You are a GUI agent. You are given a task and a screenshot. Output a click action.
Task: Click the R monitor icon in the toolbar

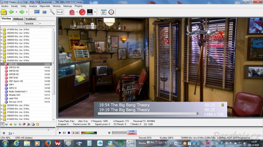90,12
